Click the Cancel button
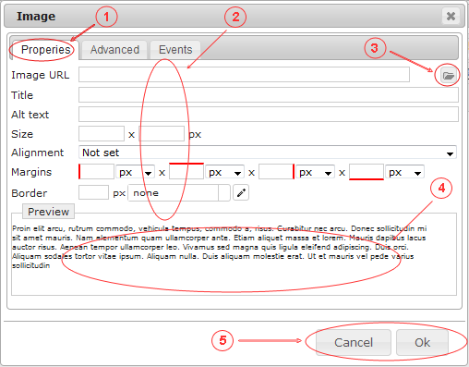This screenshot has width=469, height=367. 354,342
